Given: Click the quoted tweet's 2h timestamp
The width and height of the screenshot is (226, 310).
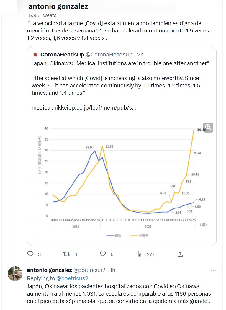Looking at the screenshot, I should (x=140, y=54).
